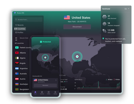This screenshot has width=134, height=104.
Task: Focus the Browse from search field
Action: (x=28, y=19)
